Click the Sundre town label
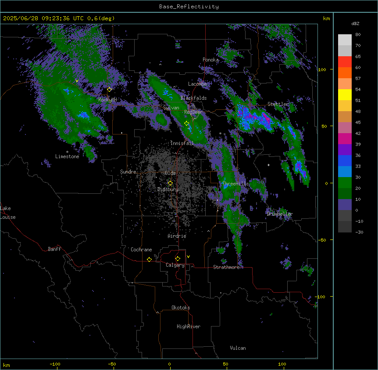Image resolution: width=378 pixels, height=370 pixels. coord(128,172)
